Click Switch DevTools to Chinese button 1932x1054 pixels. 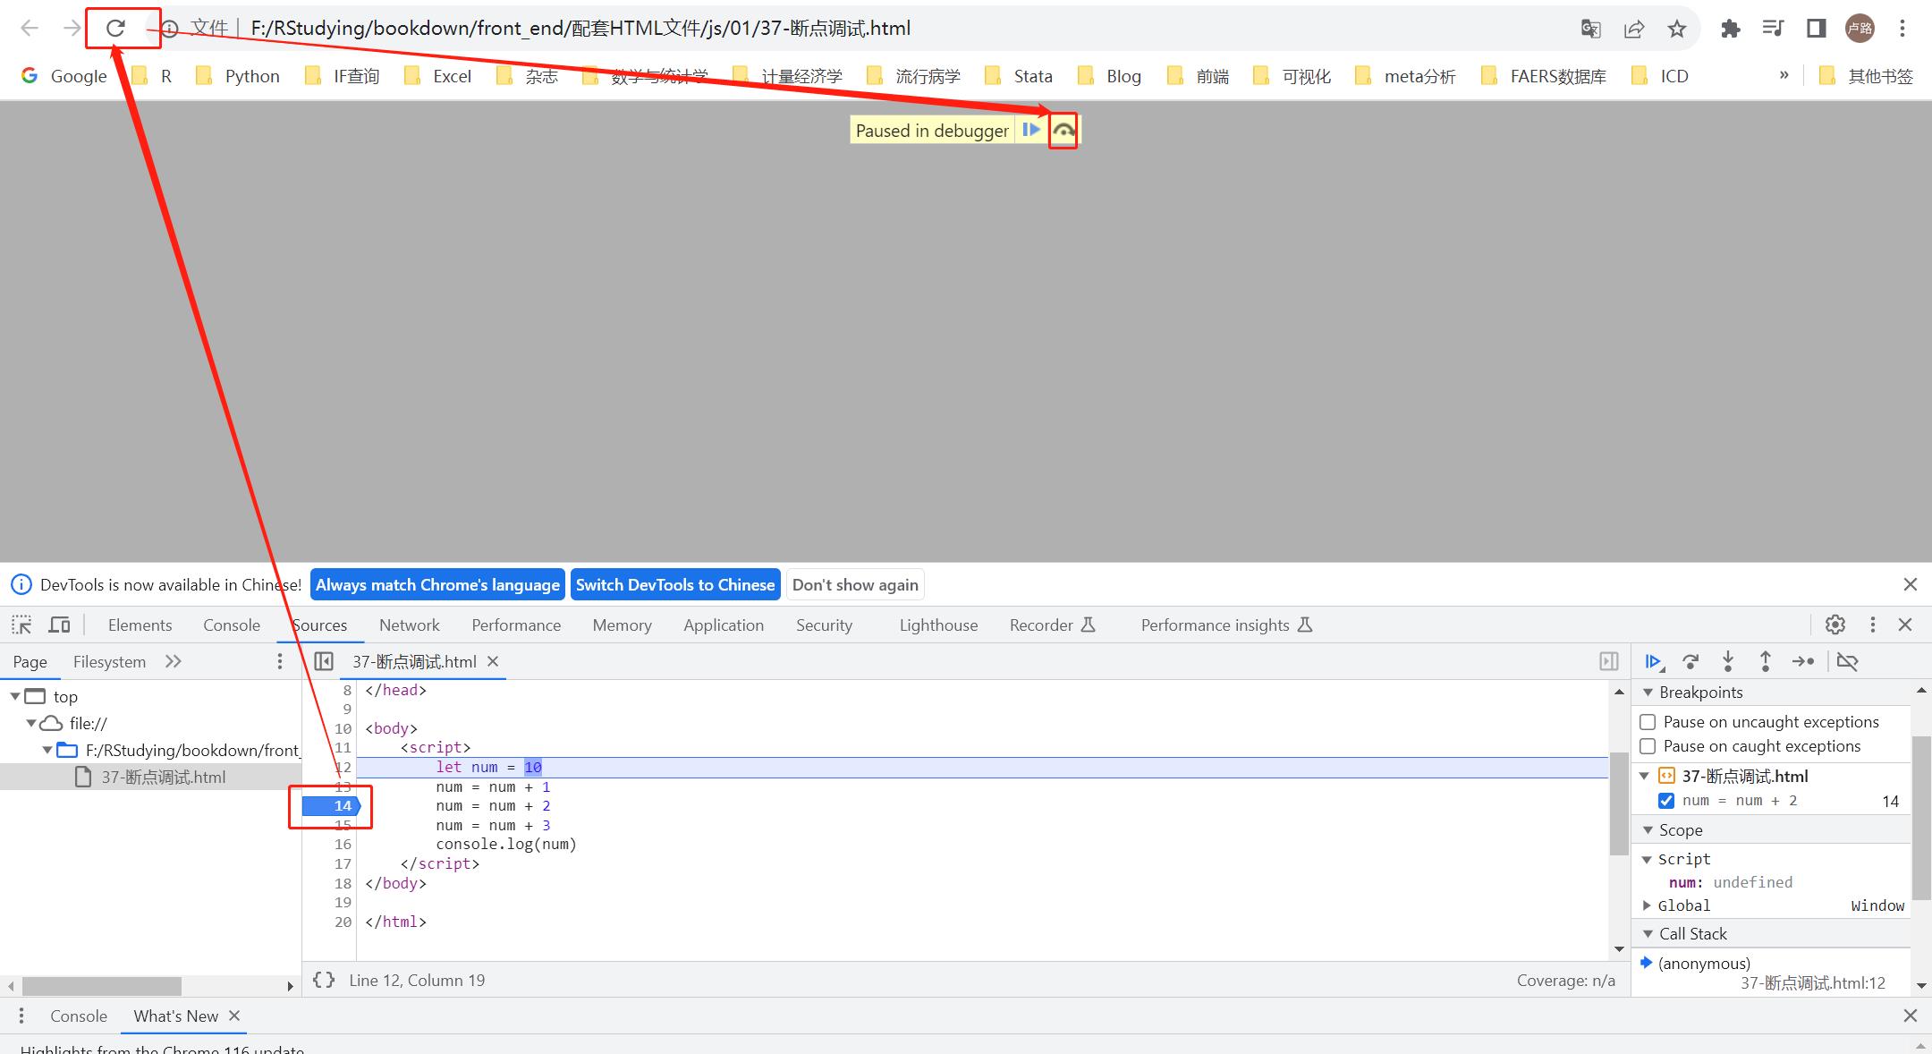click(x=675, y=584)
